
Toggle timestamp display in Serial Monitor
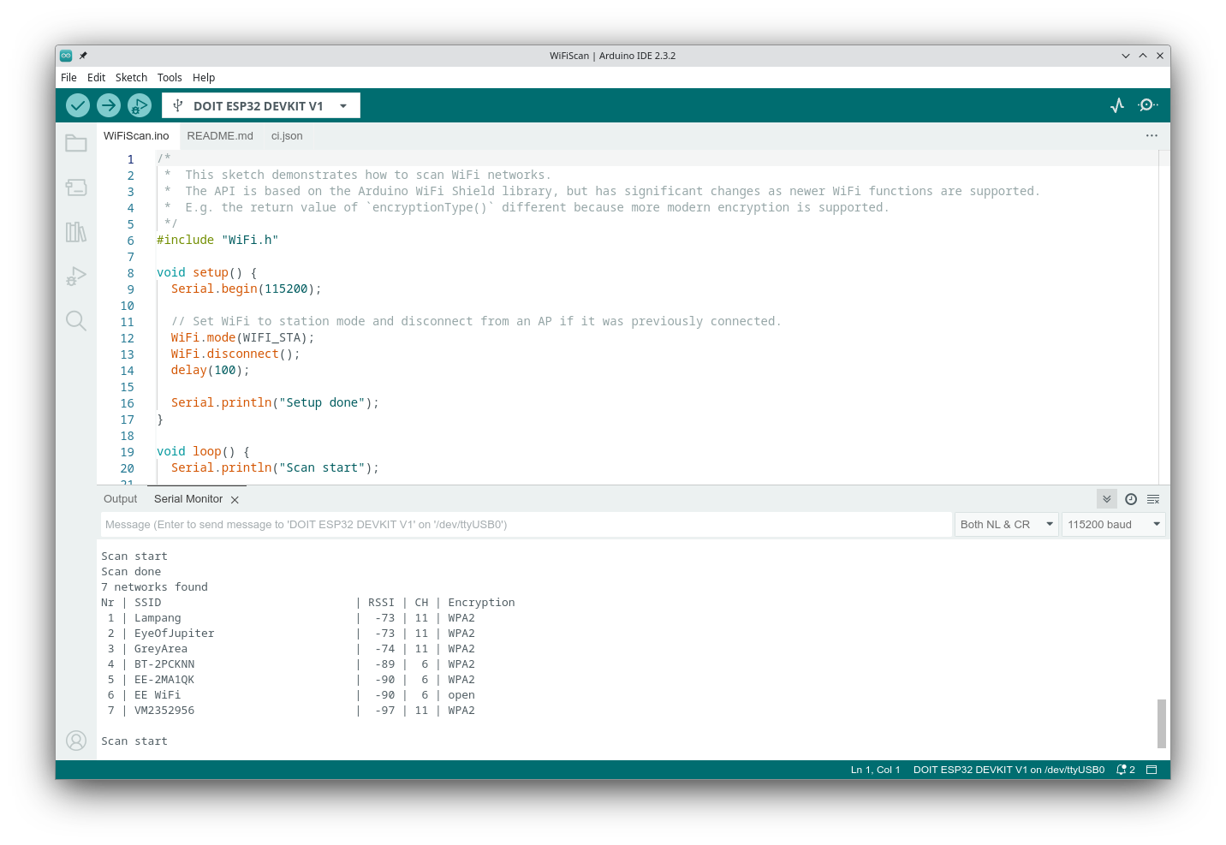[1131, 499]
